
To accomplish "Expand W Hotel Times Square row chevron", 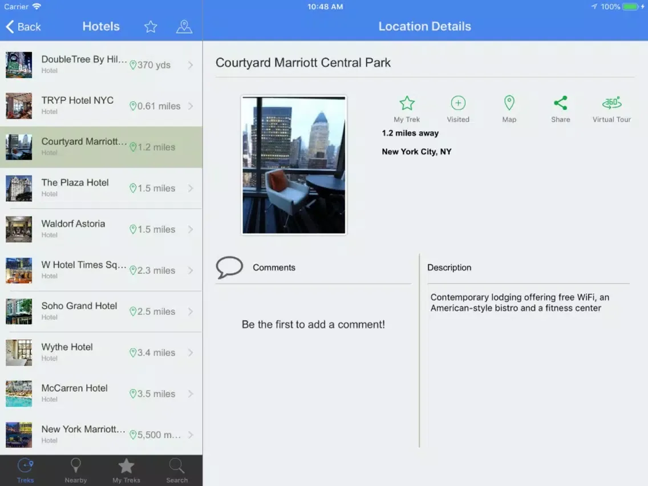I will tap(191, 270).
